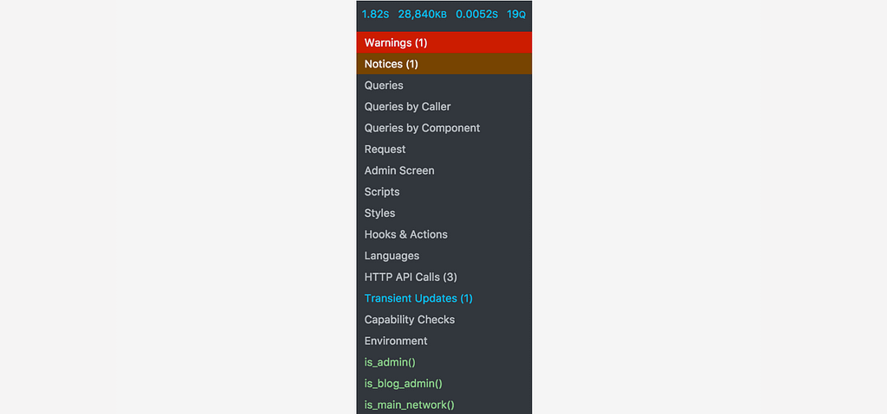Open the Admin Screen entry
The height and width of the screenshot is (414, 887).
(x=444, y=170)
